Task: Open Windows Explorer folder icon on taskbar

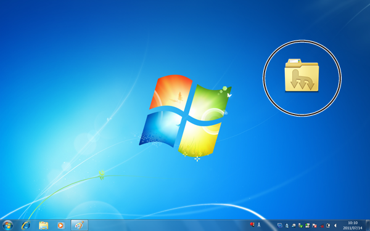Action: 44,225
